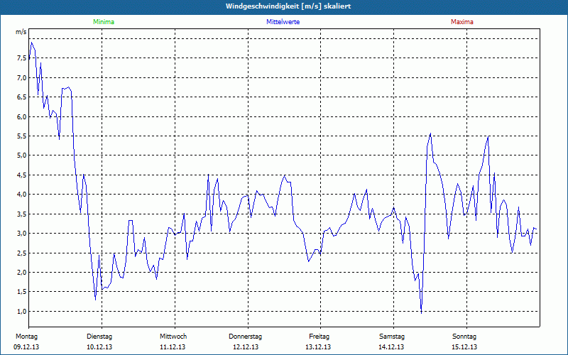Click the 2,0 y-axis value
Viewport: 568px width, 355px height.
(22, 273)
